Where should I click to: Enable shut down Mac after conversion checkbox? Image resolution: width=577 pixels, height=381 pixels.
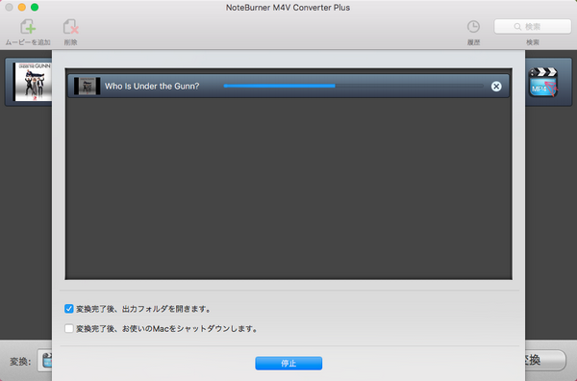coord(69,328)
